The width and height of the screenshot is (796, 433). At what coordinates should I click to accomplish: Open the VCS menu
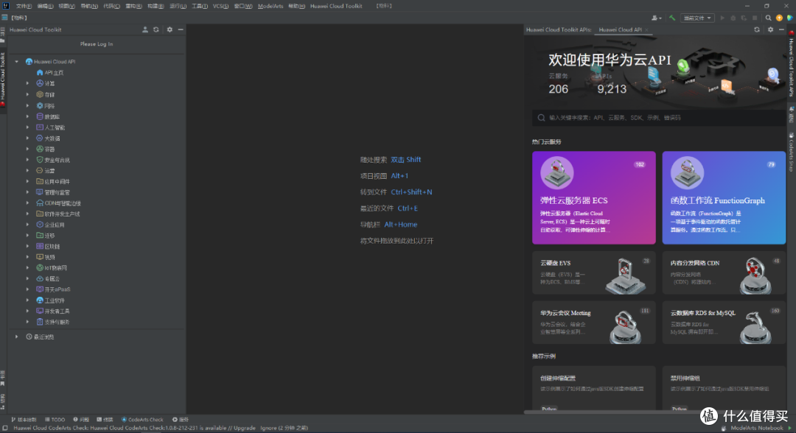point(220,6)
